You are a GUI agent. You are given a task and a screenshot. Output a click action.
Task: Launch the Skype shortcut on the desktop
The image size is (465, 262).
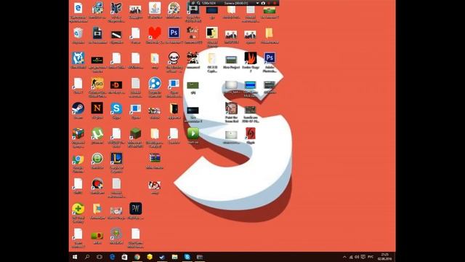pyautogui.click(x=116, y=108)
